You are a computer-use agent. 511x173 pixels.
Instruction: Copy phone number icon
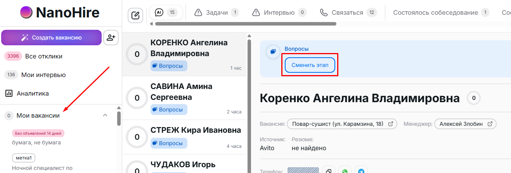pos(329,171)
